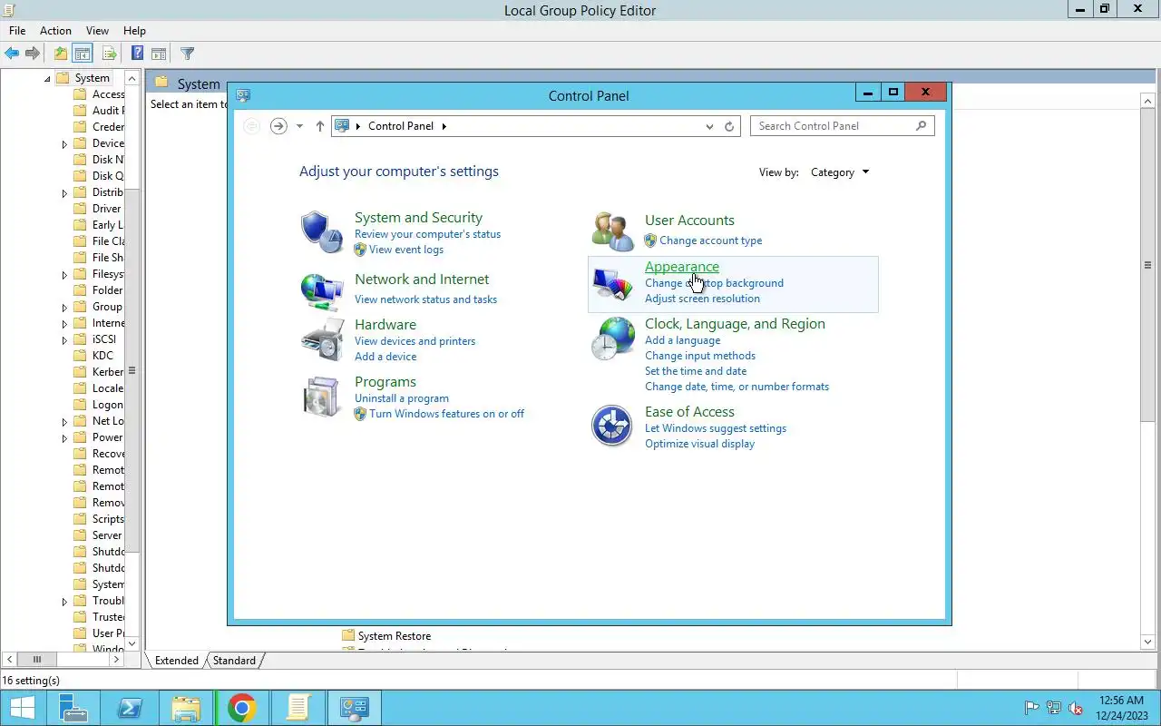This screenshot has width=1161, height=726.
Task: Click Turn Windows features on or off
Action: [446, 414]
